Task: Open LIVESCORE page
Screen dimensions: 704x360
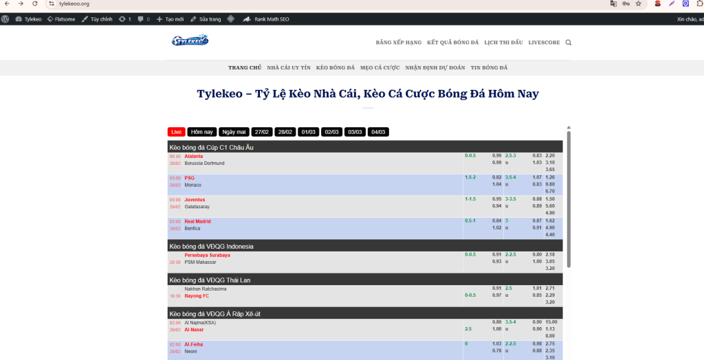Action: click(x=544, y=43)
